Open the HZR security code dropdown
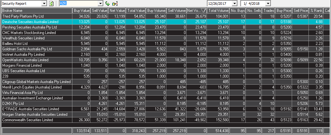The width and height of the screenshot is (331, 135). click(x=100, y=3)
